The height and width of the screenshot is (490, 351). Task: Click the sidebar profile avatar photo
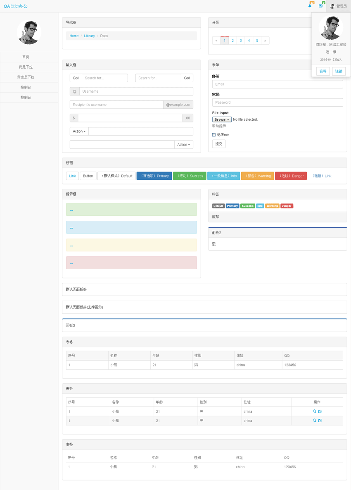tap(29, 32)
